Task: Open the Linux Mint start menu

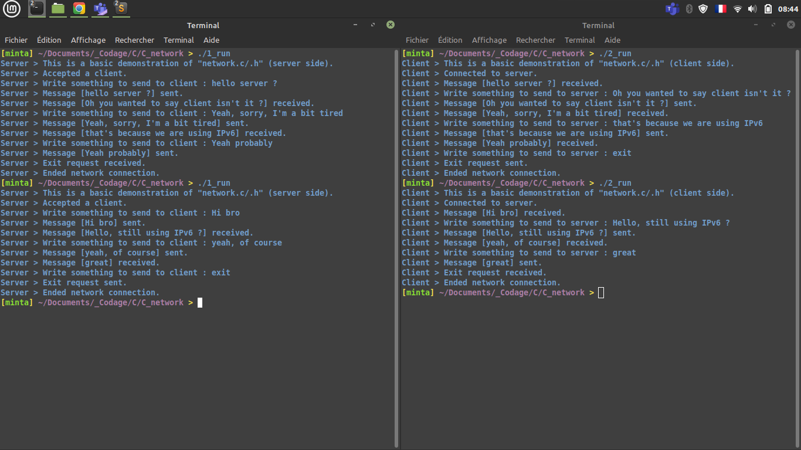Action: pos(12,8)
